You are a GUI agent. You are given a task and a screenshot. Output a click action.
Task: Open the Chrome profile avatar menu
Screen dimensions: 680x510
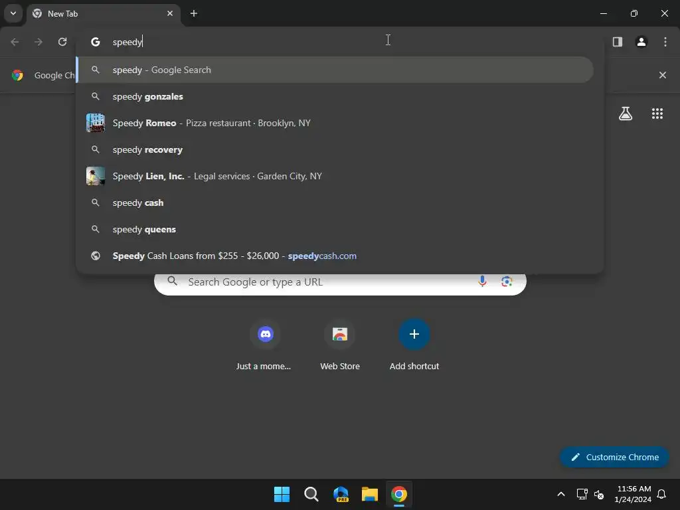[x=641, y=42]
